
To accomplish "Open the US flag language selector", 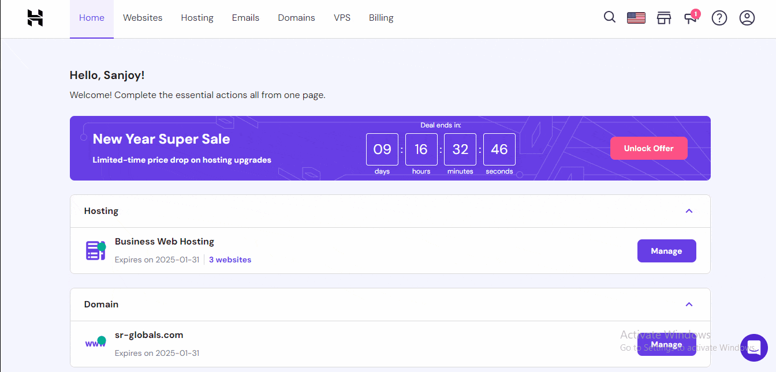I will 636,17.
